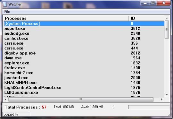173x119 pixels.
Task: Select the jusched.exe process
Action: (84, 78)
